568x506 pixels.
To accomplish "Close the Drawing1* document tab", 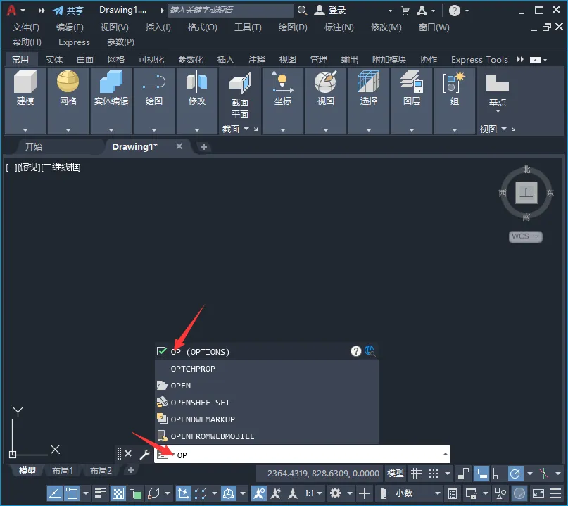I will pyautogui.click(x=179, y=146).
